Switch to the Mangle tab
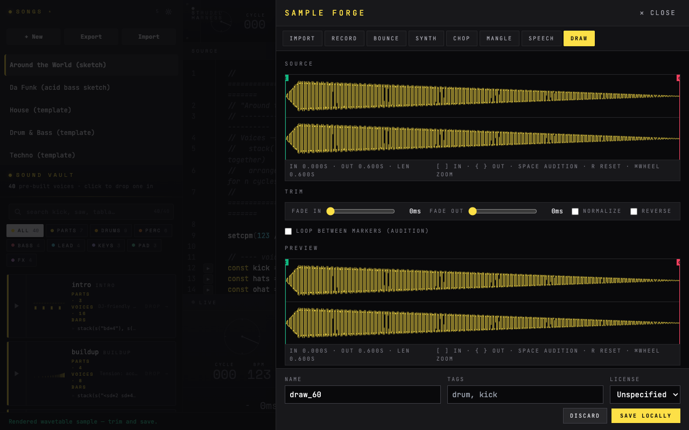 500,38
